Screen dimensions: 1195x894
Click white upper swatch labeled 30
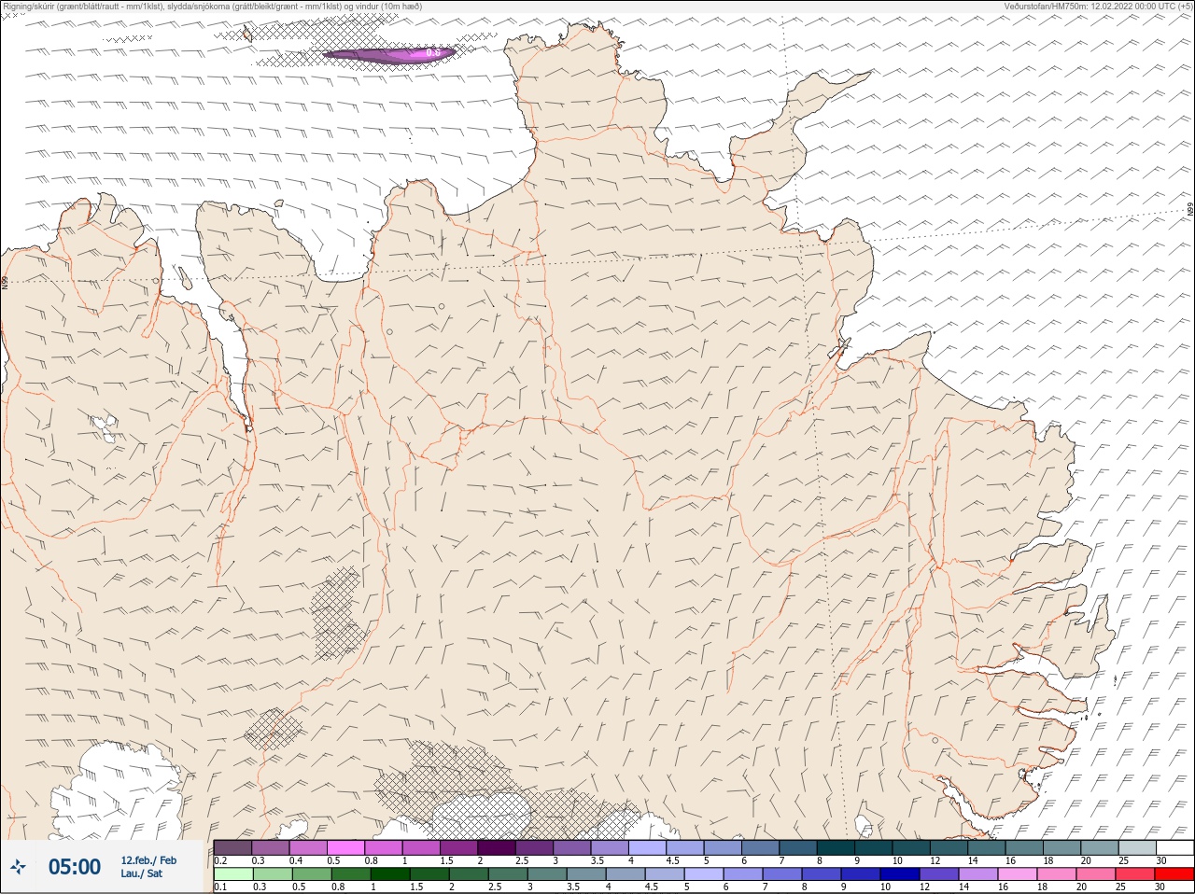click(x=1175, y=847)
